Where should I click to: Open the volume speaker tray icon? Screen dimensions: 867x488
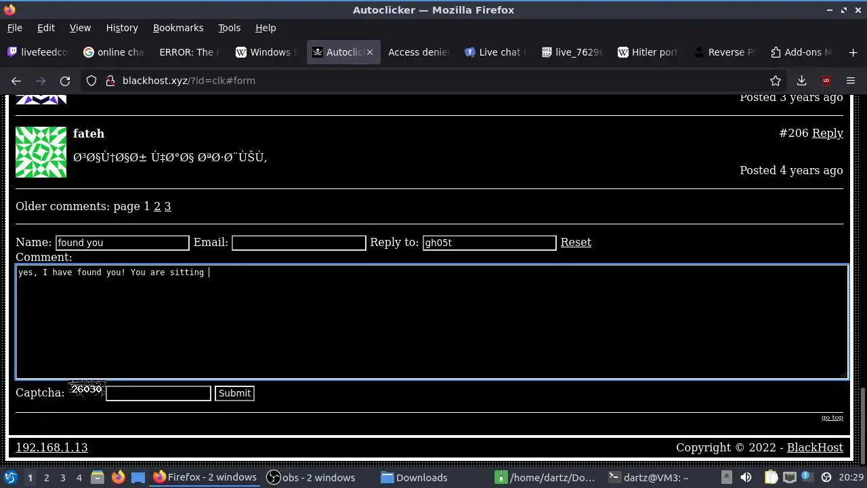746,477
